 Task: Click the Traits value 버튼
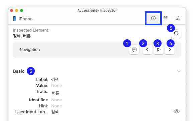56,93
